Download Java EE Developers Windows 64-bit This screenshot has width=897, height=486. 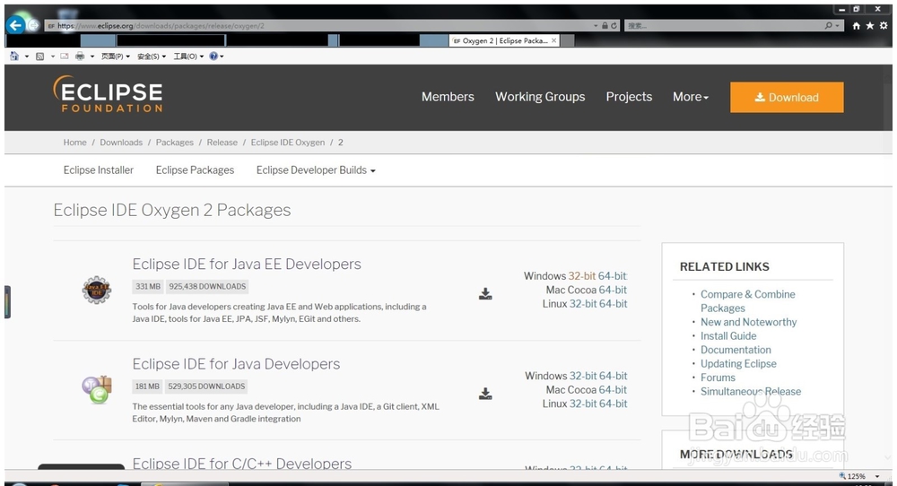coord(613,276)
